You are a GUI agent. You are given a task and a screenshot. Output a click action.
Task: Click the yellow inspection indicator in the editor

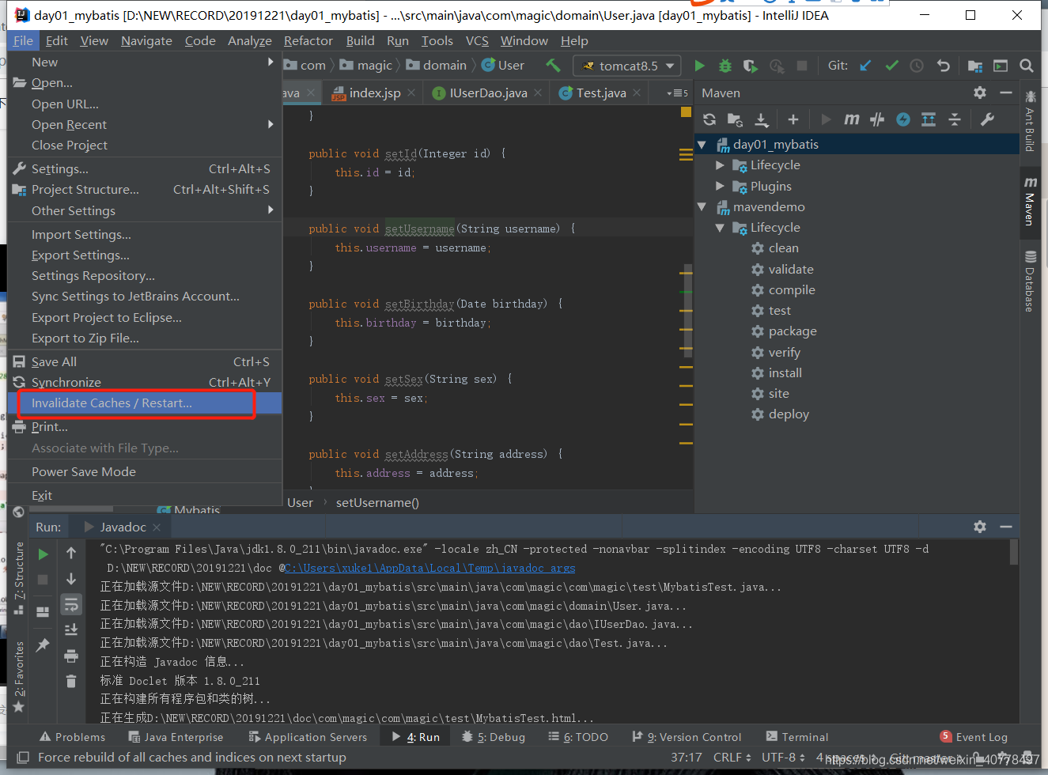[686, 112]
